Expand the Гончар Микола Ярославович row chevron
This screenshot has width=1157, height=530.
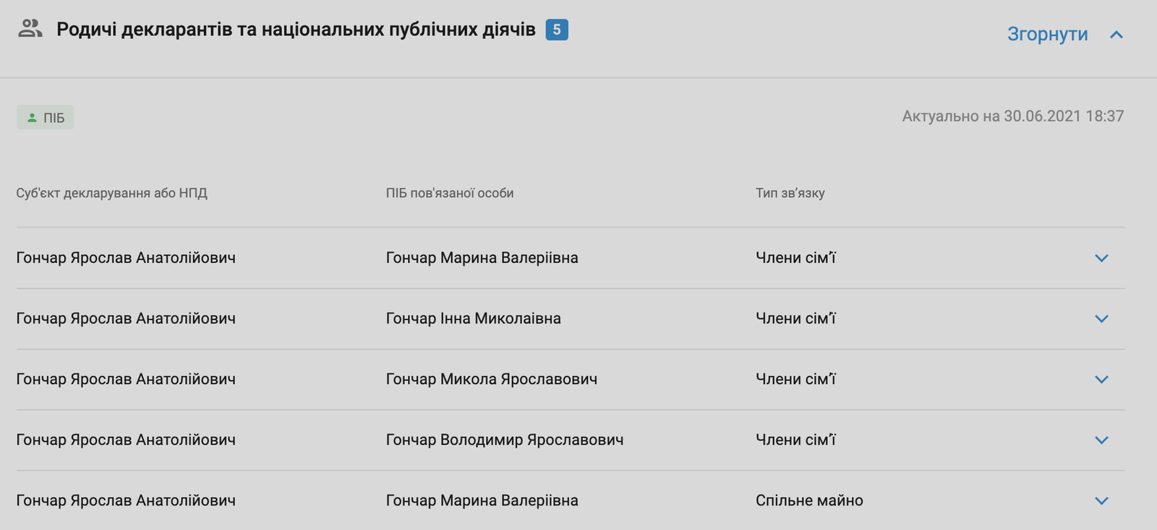click(1101, 379)
